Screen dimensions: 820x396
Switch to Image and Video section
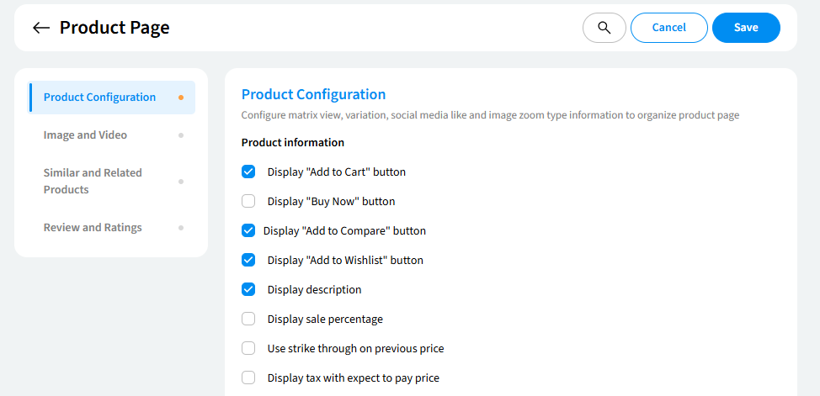coord(85,135)
